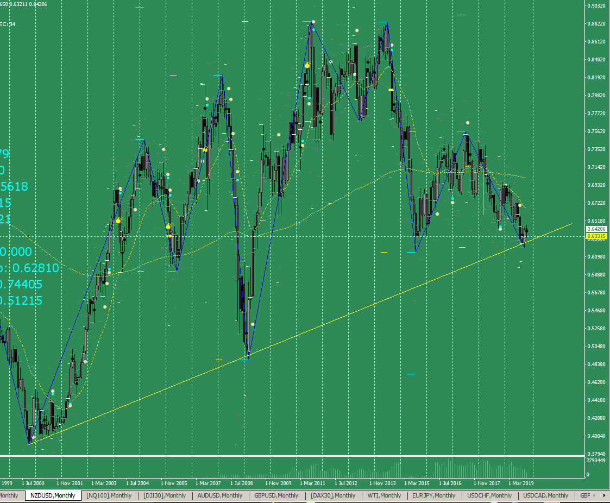This screenshot has width=610, height=503.
Task: Open the [DAX30],Monthly chart tab
Action: tap(333, 495)
